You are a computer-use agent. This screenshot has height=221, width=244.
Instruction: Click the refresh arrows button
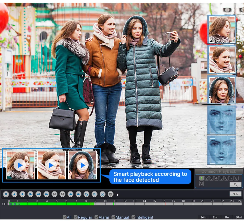click(x=236, y=194)
